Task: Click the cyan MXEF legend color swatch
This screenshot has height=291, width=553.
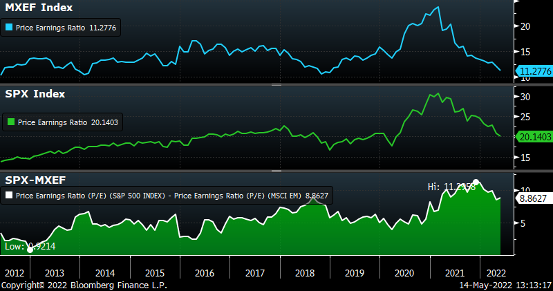Action: click(9, 29)
